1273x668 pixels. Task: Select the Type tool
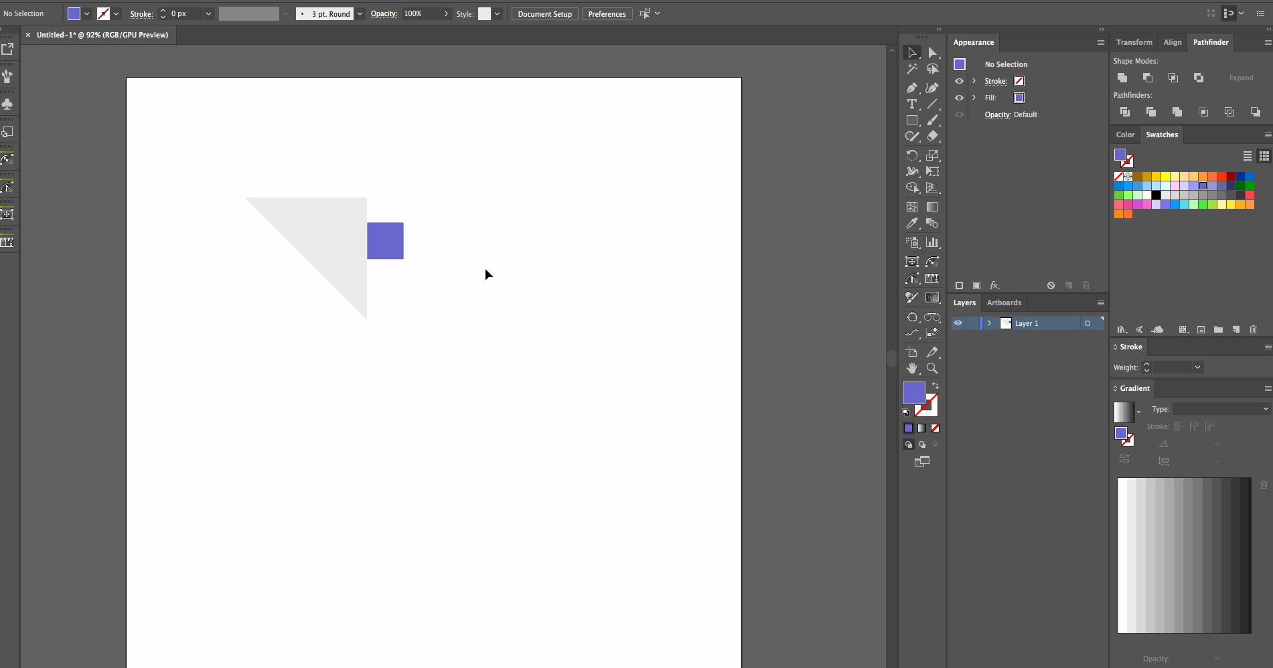[911, 104]
